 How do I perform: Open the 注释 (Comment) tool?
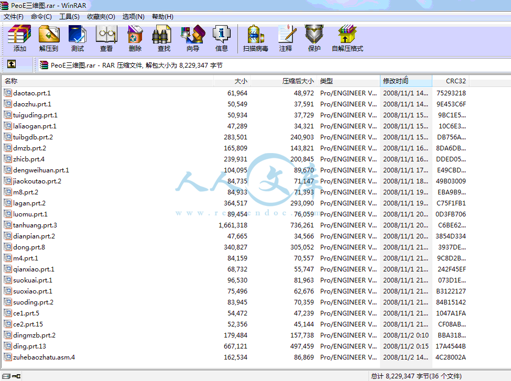tap(286, 38)
